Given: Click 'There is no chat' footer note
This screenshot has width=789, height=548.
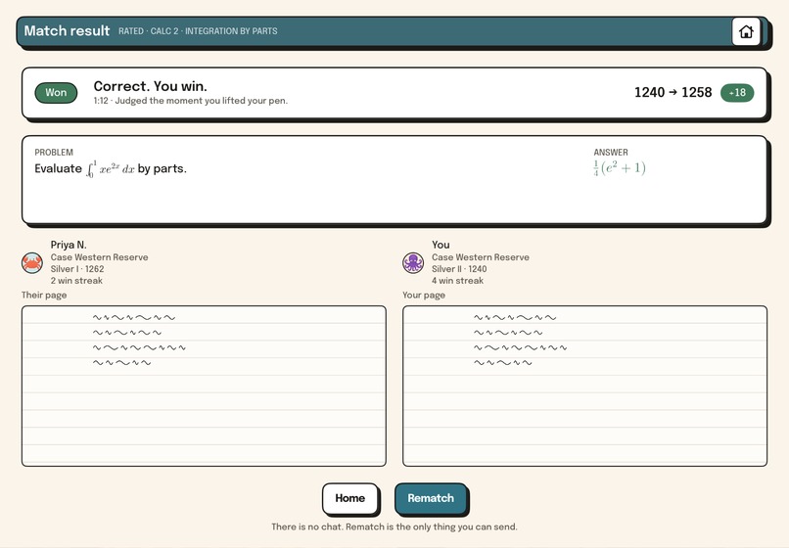Looking at the screenshot, I should (x=394, y=526).
